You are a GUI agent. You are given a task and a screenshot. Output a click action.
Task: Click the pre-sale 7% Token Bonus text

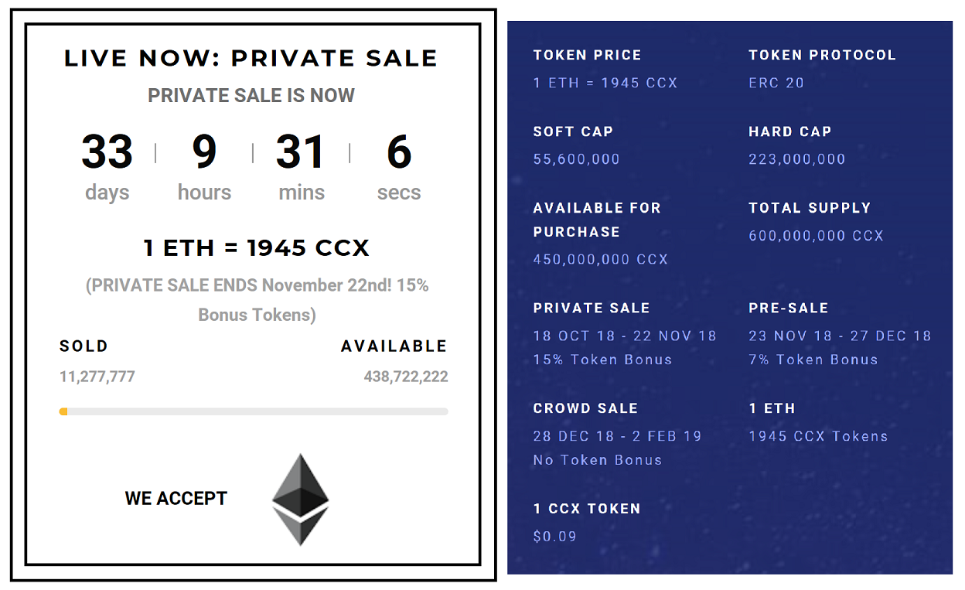tap(813, 360)
